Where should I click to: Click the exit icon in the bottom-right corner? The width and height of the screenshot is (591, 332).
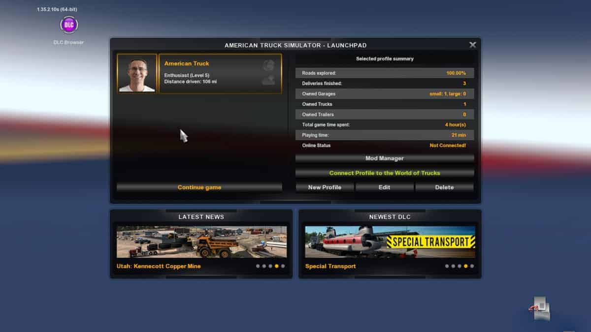click(x=540, y=309)
